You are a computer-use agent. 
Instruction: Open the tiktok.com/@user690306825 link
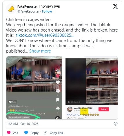(x=45, y=35)
